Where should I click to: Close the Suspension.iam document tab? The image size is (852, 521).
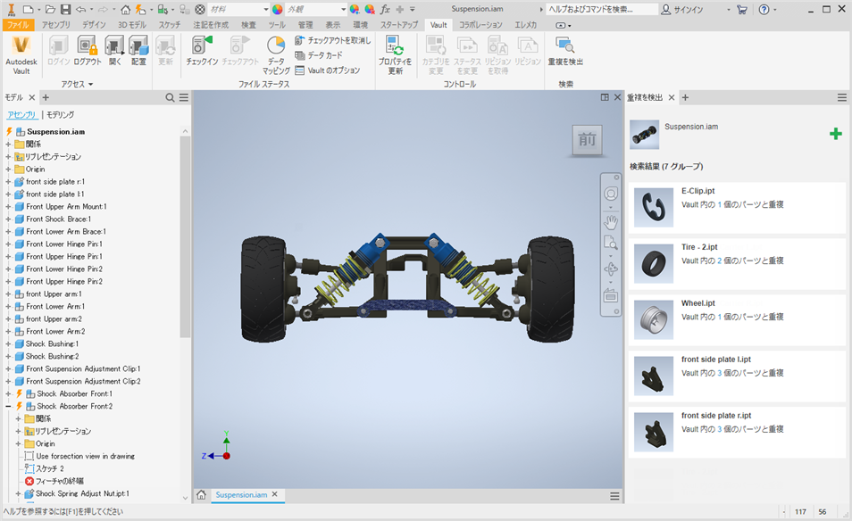point(275,494)
